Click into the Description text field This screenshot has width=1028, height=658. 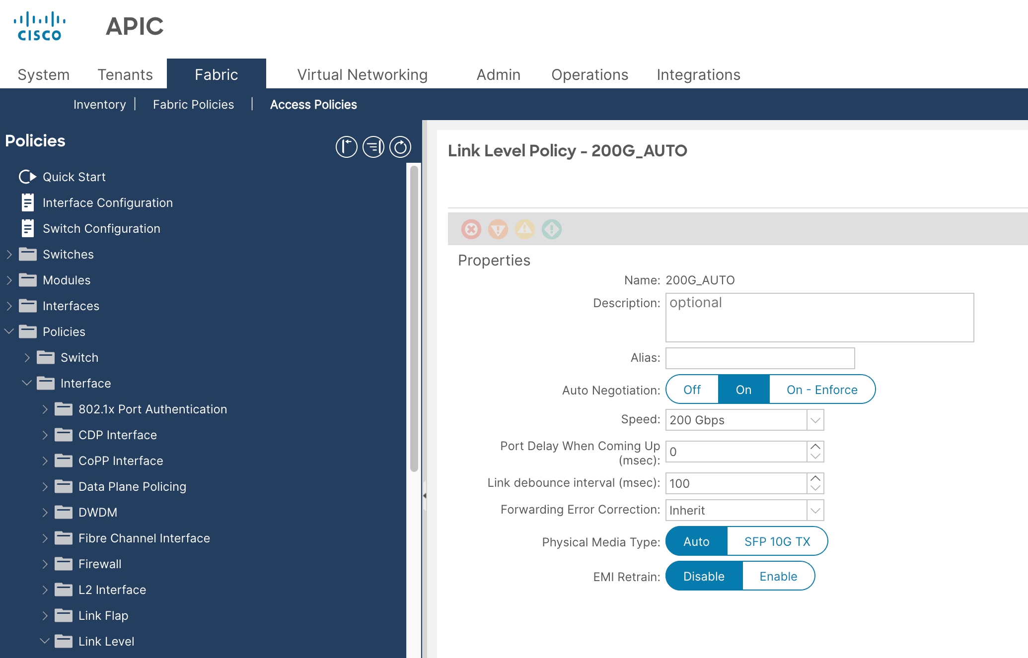(819, 318)
